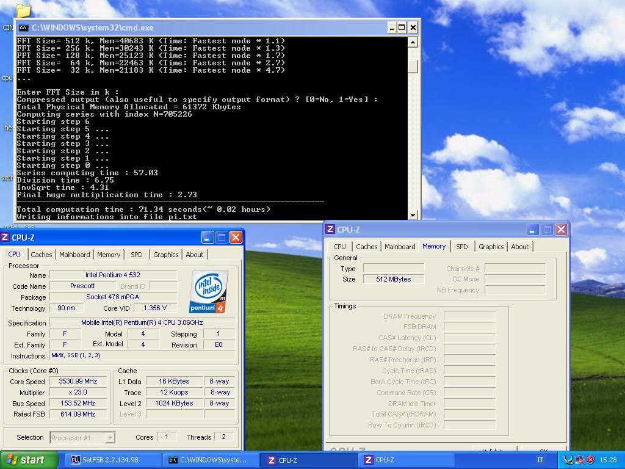
Task: Click the red shield security tray icon
Action: click(x=591, y=460)
